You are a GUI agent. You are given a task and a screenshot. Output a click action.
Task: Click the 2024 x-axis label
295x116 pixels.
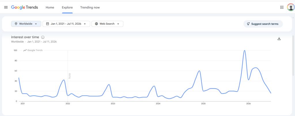[x=158, y=104]
